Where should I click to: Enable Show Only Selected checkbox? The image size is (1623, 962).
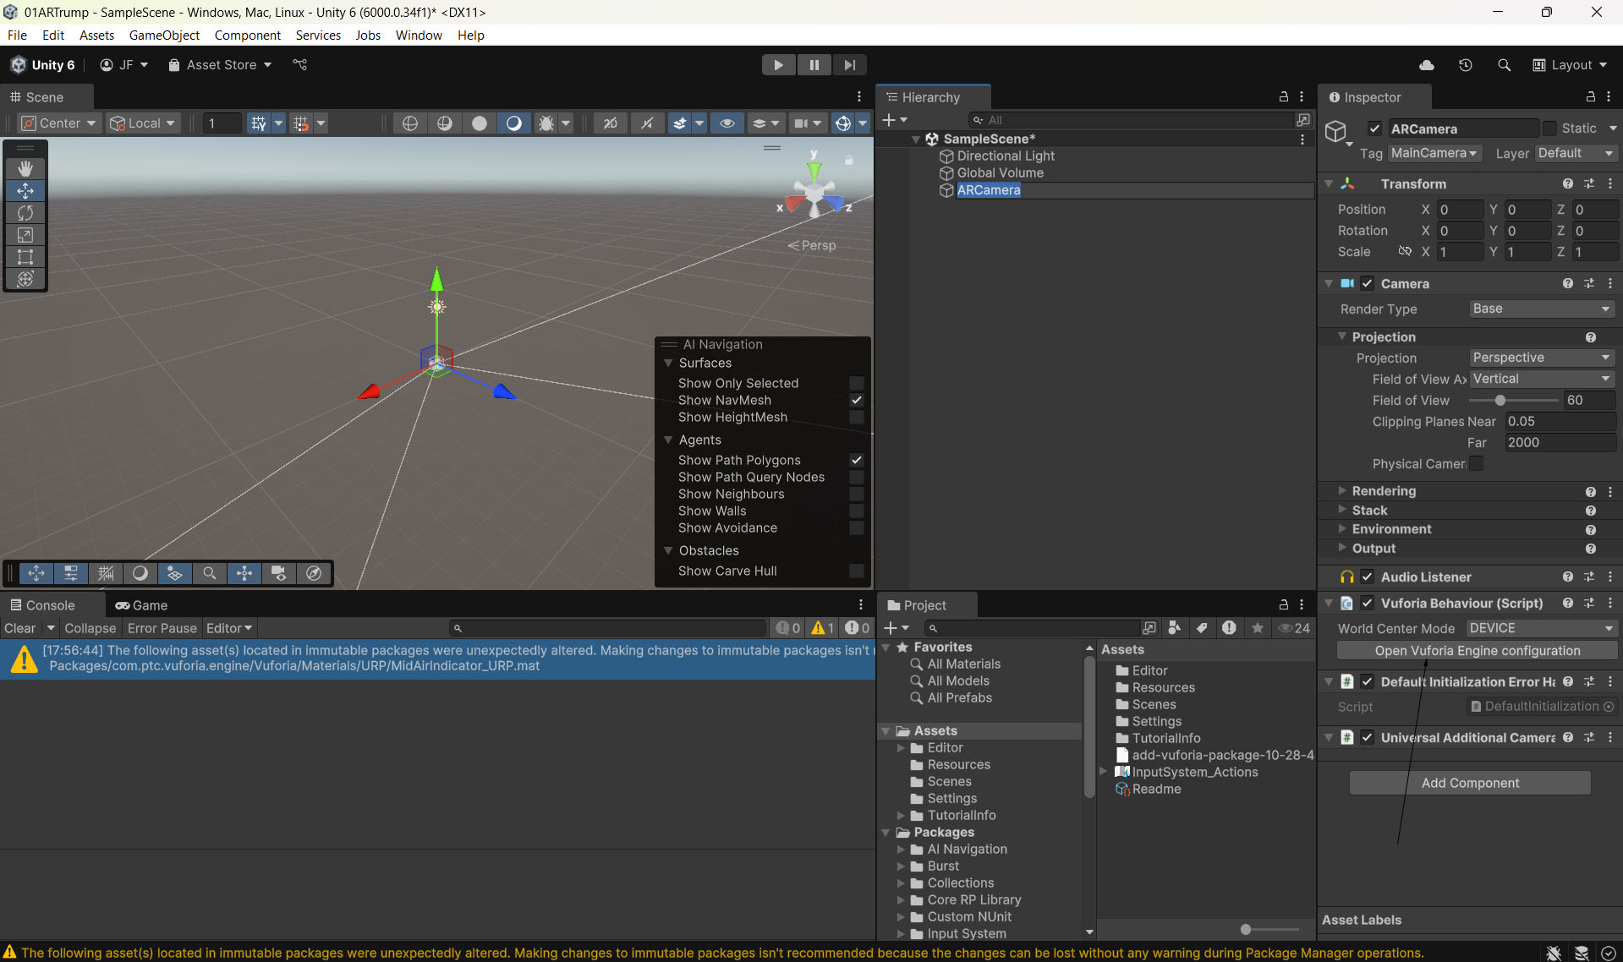[856, 383]
